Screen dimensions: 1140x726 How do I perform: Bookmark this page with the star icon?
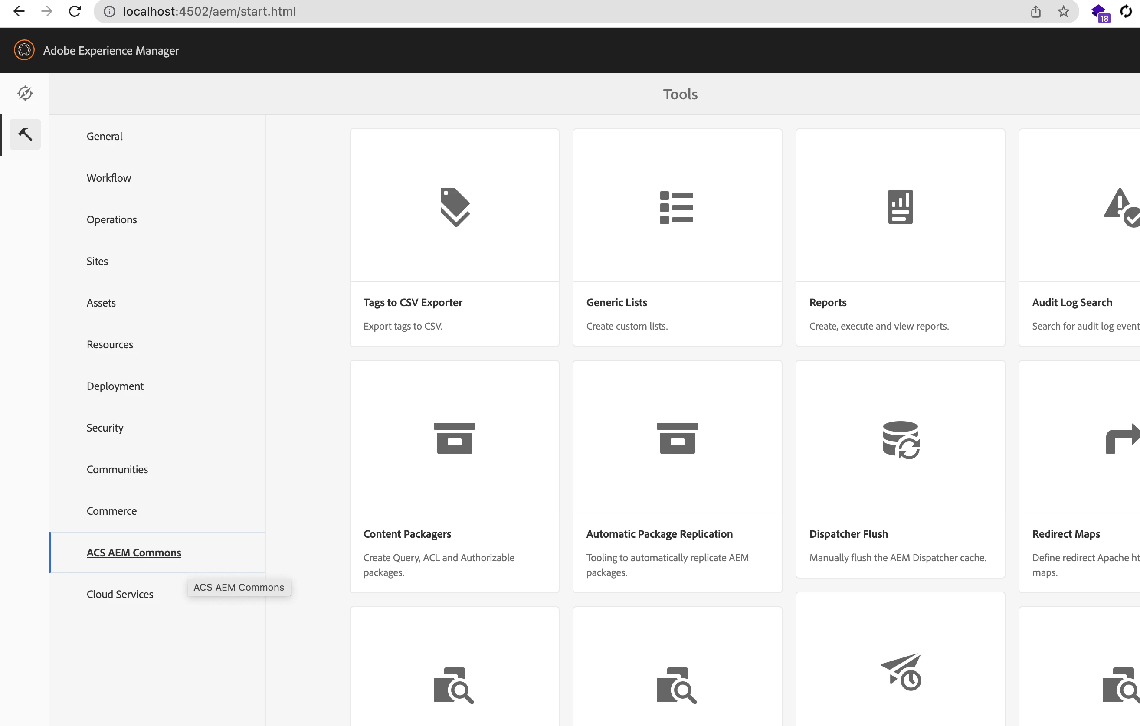(1063, 11)
